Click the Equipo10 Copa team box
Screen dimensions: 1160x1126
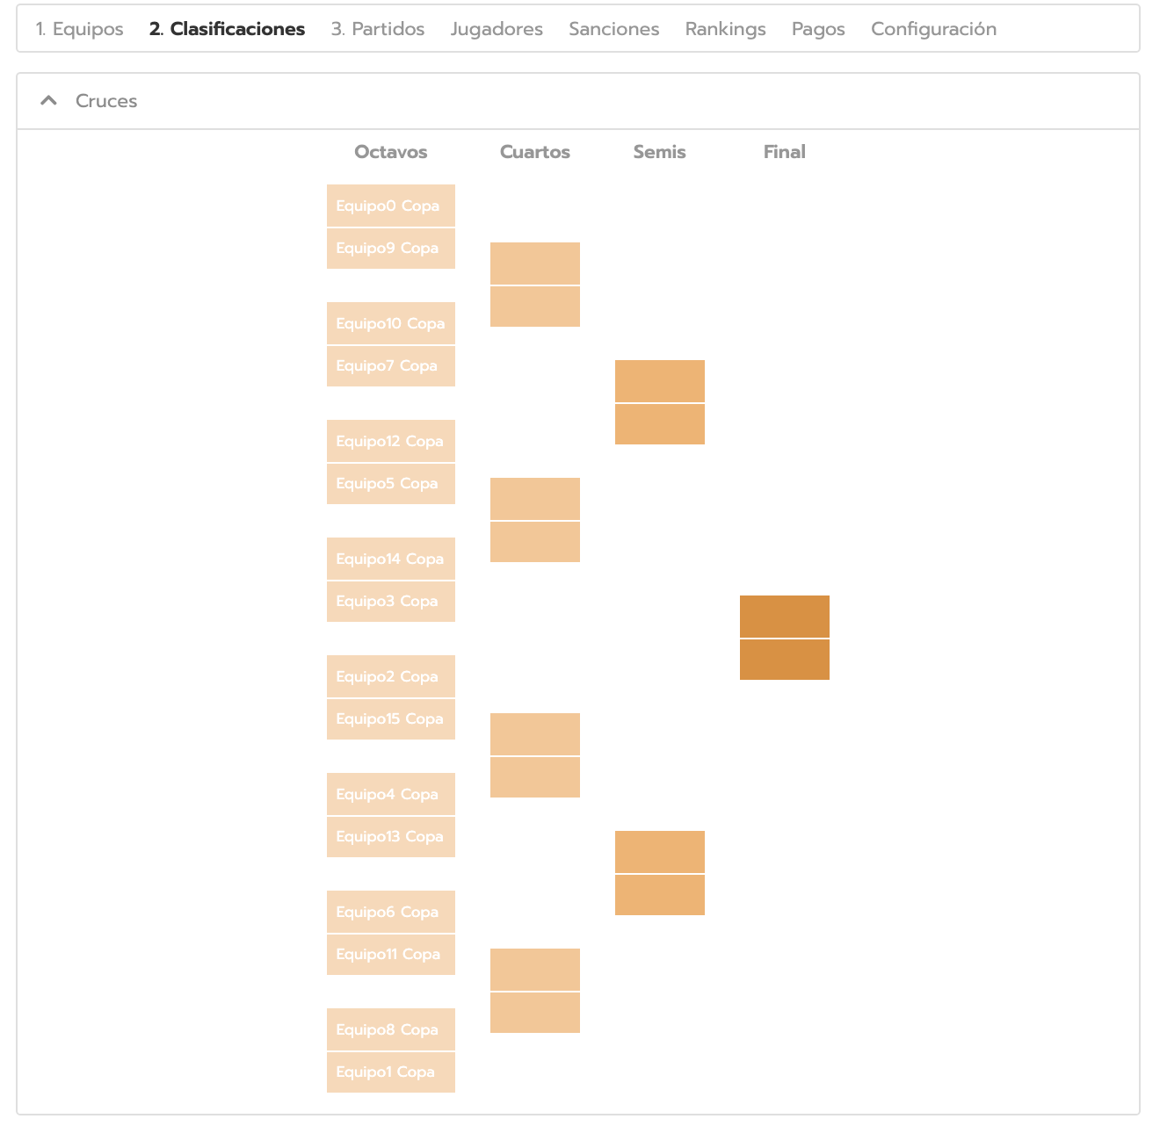click(x=391, y=323)
